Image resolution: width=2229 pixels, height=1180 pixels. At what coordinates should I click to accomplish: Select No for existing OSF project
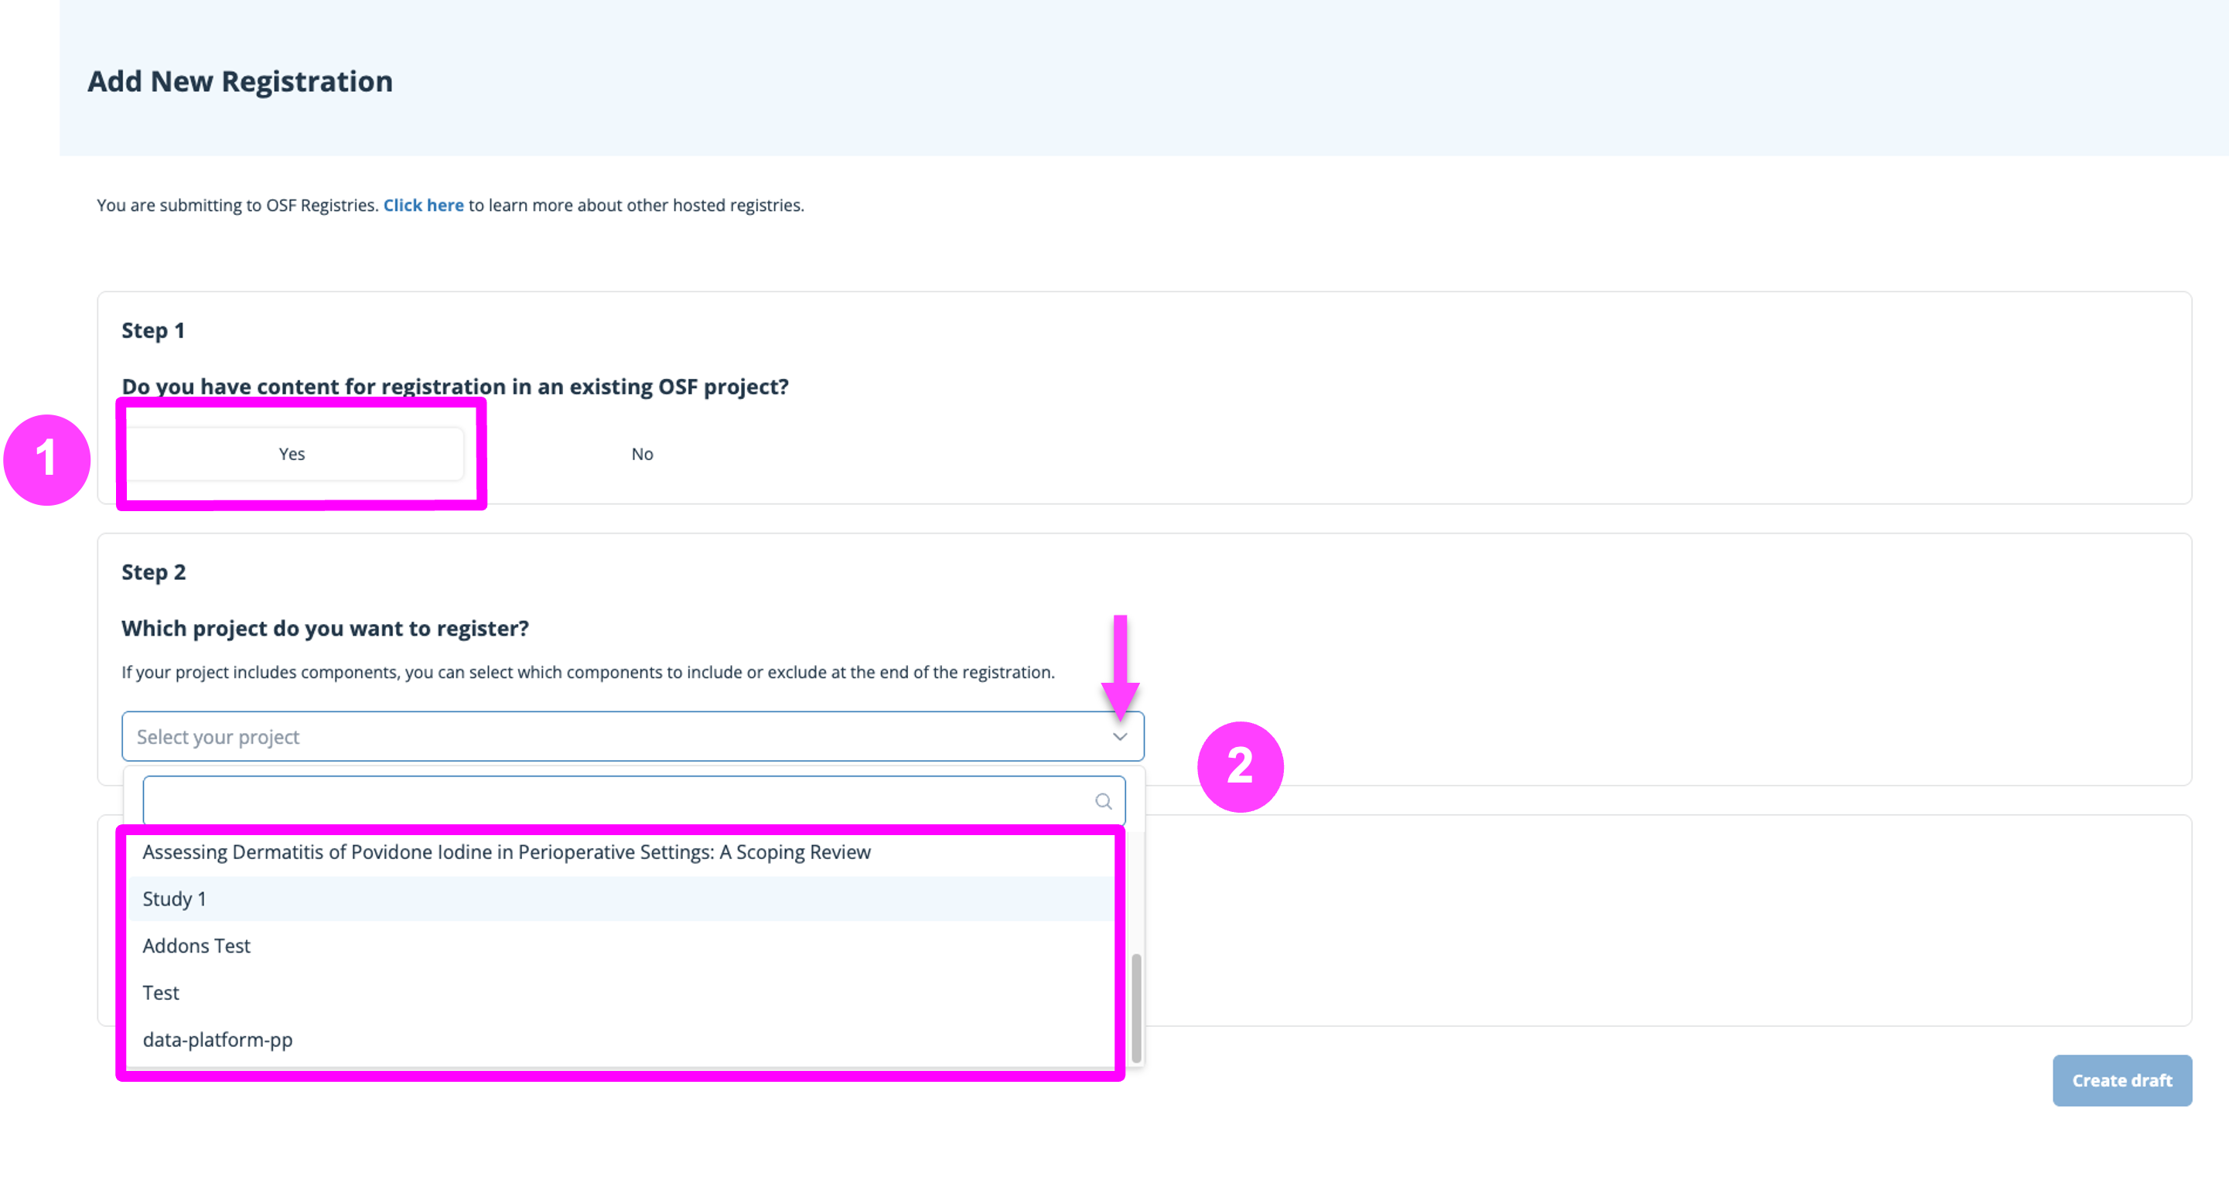pos(642,454)
